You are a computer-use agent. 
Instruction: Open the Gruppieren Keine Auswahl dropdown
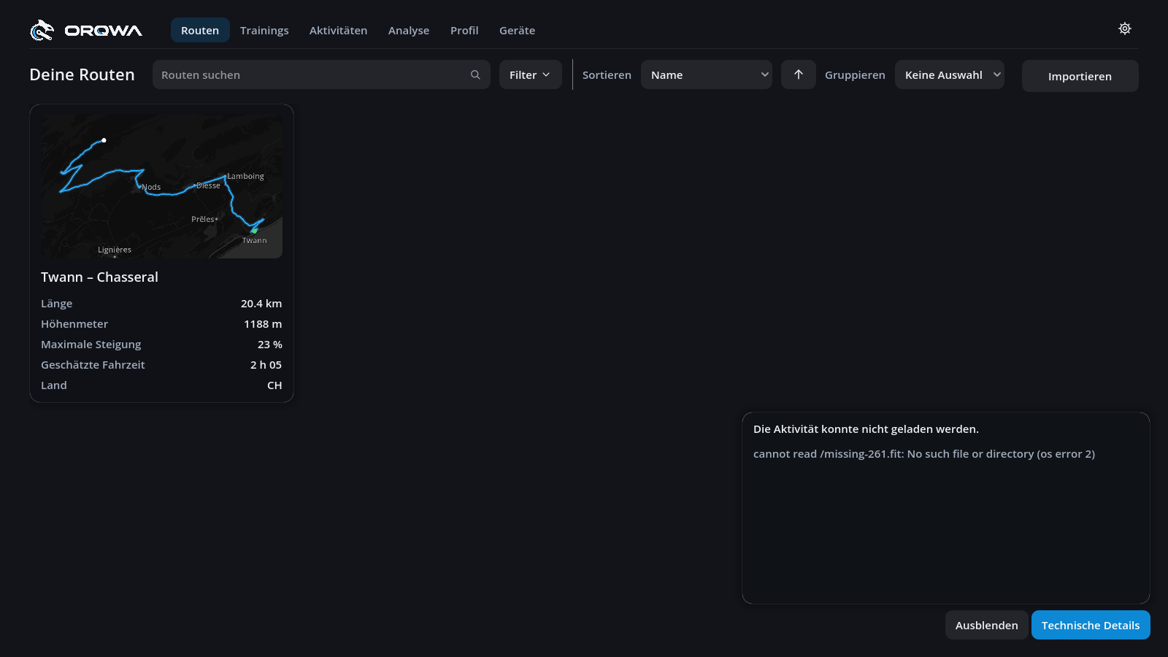(950, 74)
